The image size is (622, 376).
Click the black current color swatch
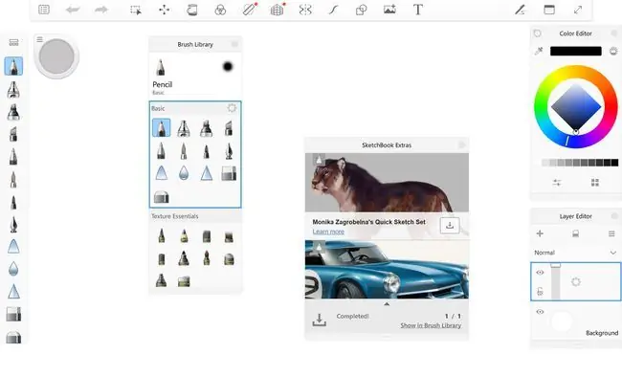click(x=575, y=51)
